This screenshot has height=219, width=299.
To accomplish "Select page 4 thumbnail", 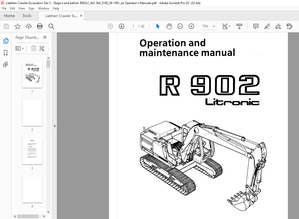I will tap(32, 189).
